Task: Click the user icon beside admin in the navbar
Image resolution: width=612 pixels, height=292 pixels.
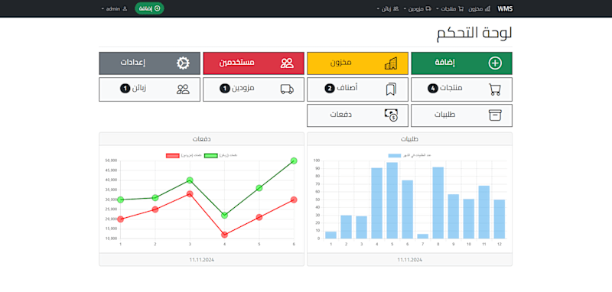Action: (x=125, y=8)
